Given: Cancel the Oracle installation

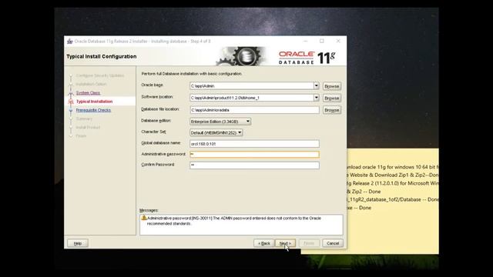Looking at the screenshot, I should pos(333,243).
